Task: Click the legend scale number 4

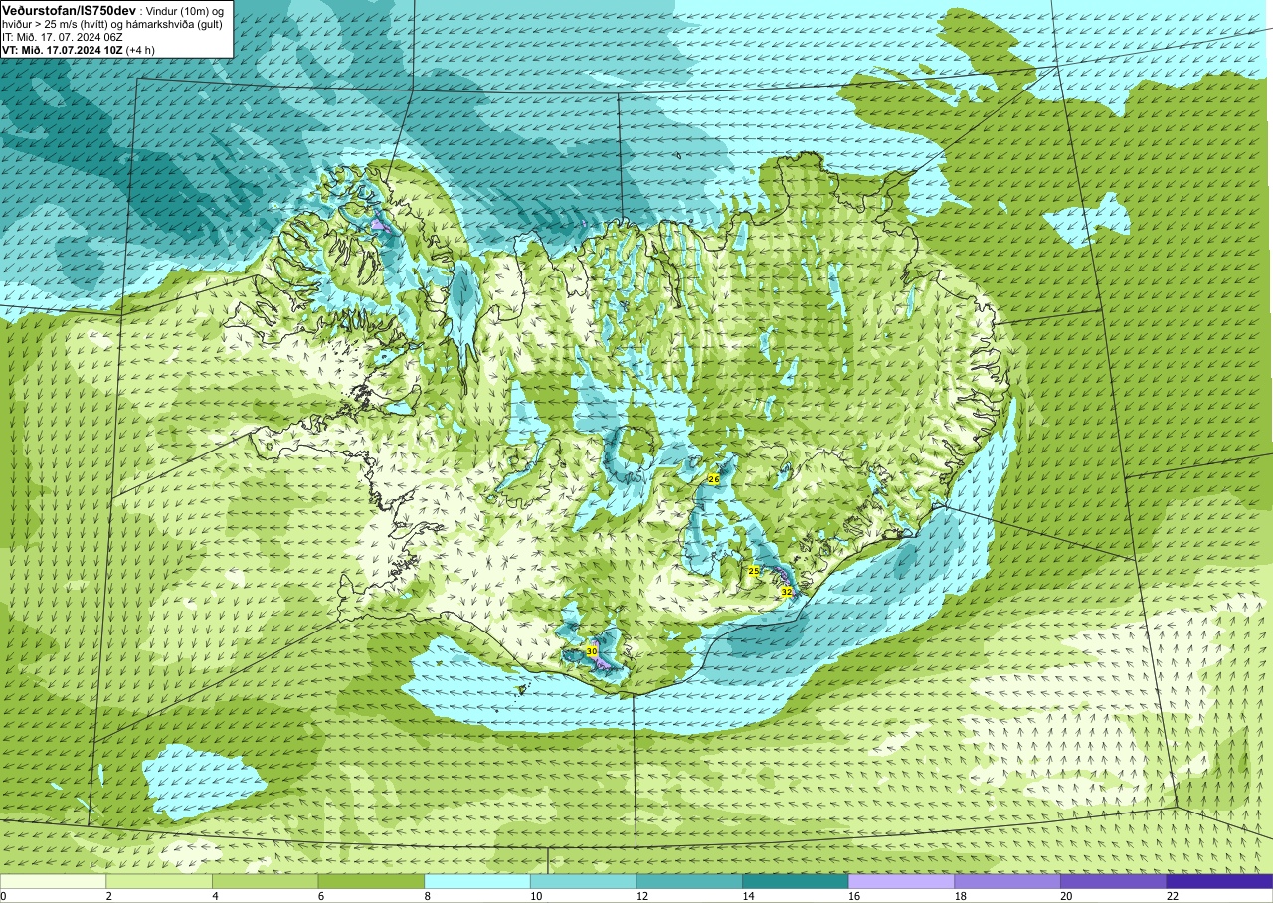Action: click(x=214, y=896)
